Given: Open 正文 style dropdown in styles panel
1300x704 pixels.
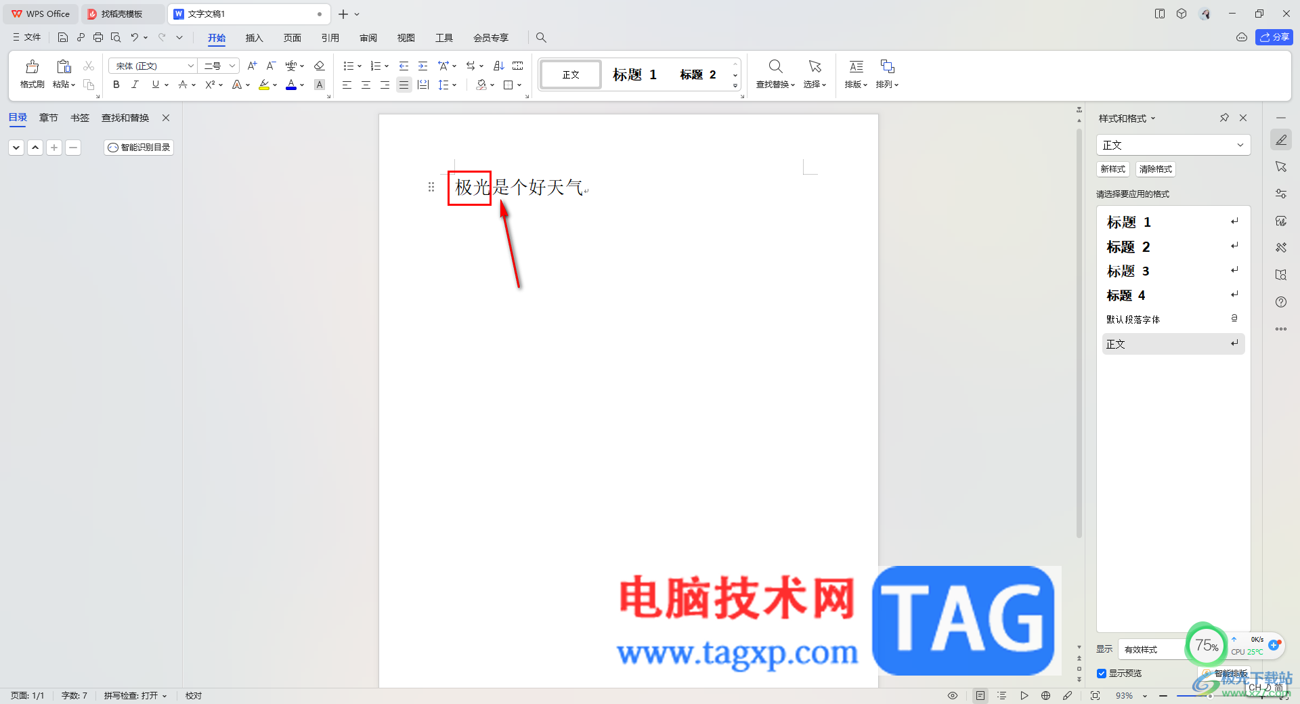Looking at the screenshot, I should click(1240, 145).
